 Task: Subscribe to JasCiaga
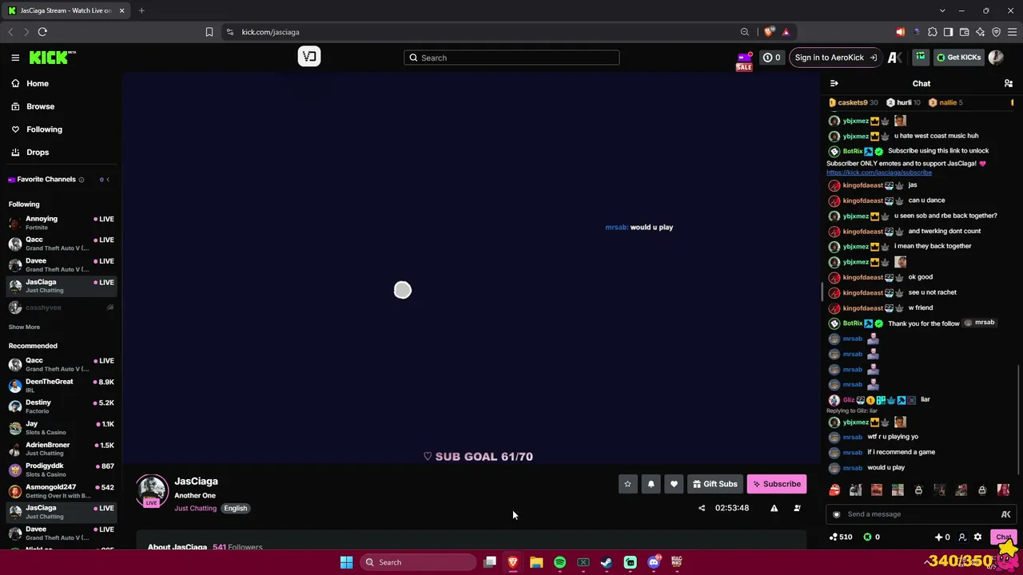[777, 484]
